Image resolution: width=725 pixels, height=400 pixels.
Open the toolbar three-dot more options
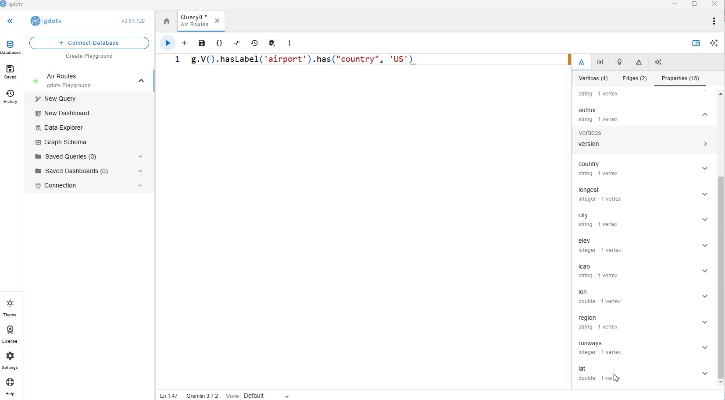(289, 43)
